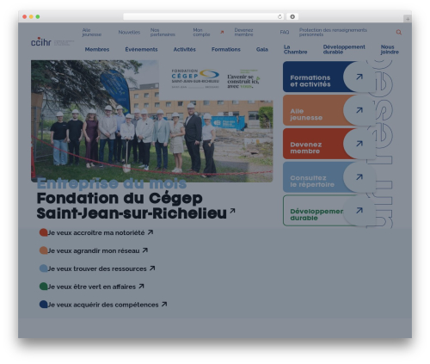Click 'Je veux agrandir mon réseau' link
Image resolution: width=430 pixels, height=364 pixels.
94,250
